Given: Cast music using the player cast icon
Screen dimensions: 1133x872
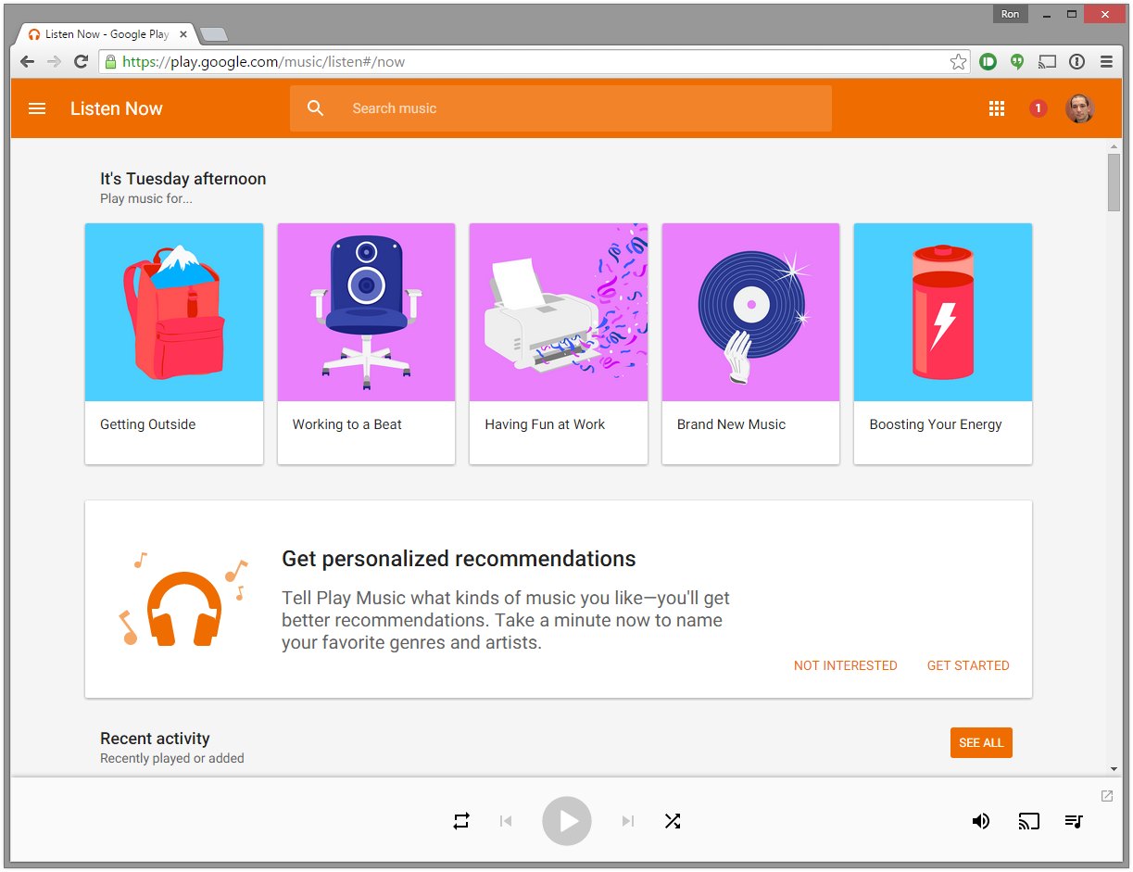Looking at the screenshot, I should coord(1028,821).
